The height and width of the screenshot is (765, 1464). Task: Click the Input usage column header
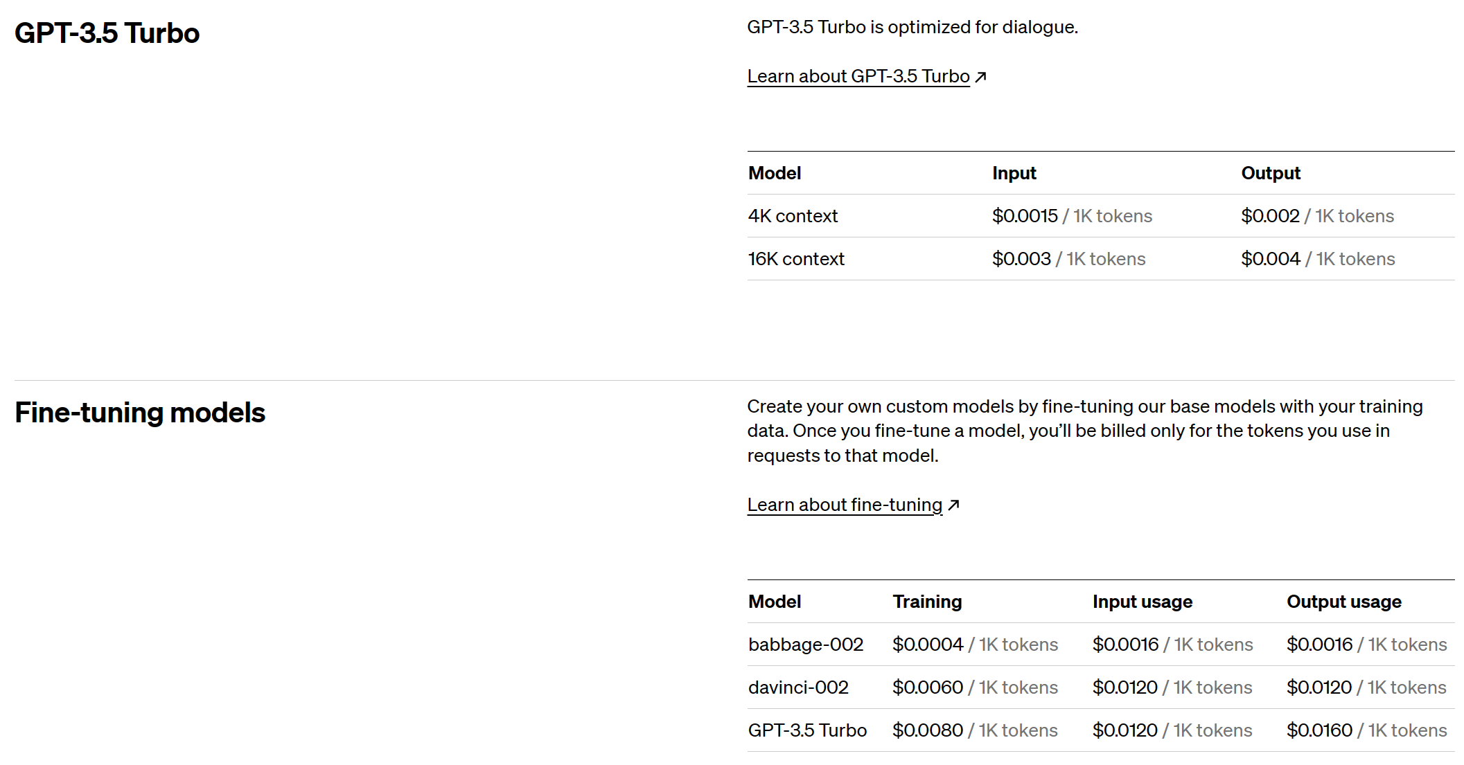click(x=1142, y=602)
